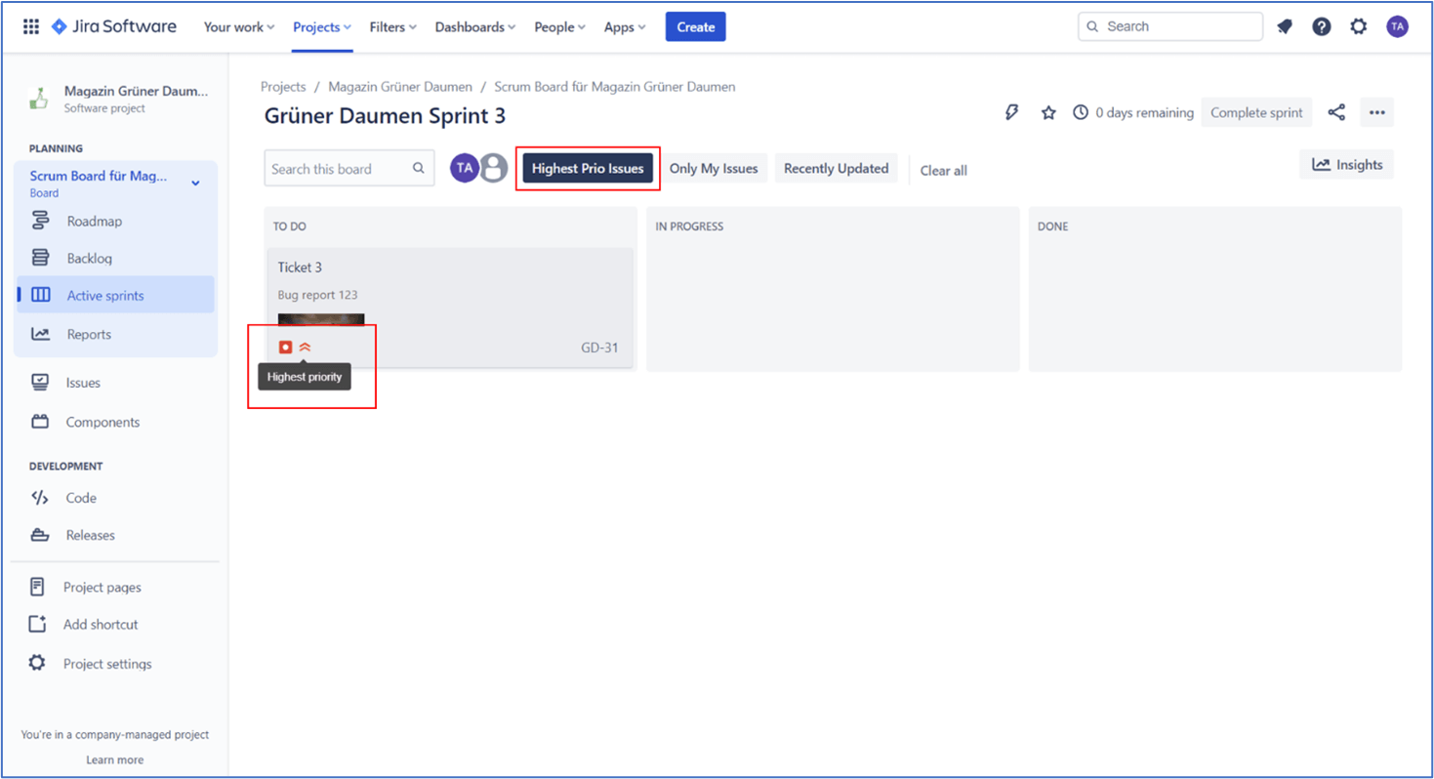Click the automation lightning bolt icon
The width and height of the screenshot is (1434, 779).
1012,113
